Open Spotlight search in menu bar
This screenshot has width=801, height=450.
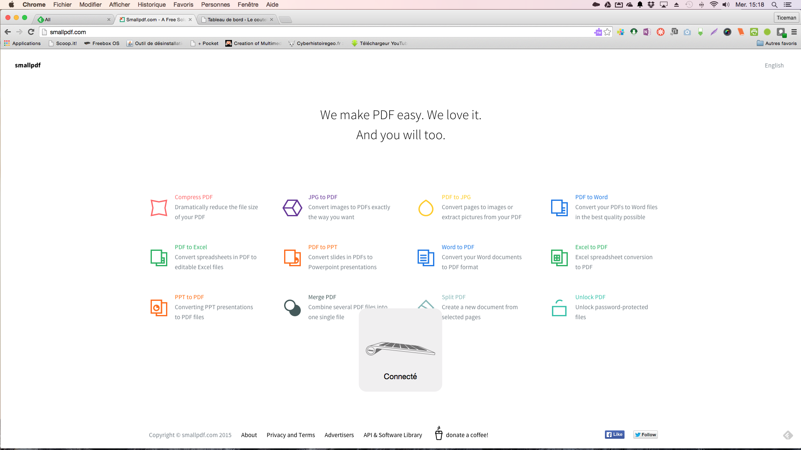click(774, 5)
